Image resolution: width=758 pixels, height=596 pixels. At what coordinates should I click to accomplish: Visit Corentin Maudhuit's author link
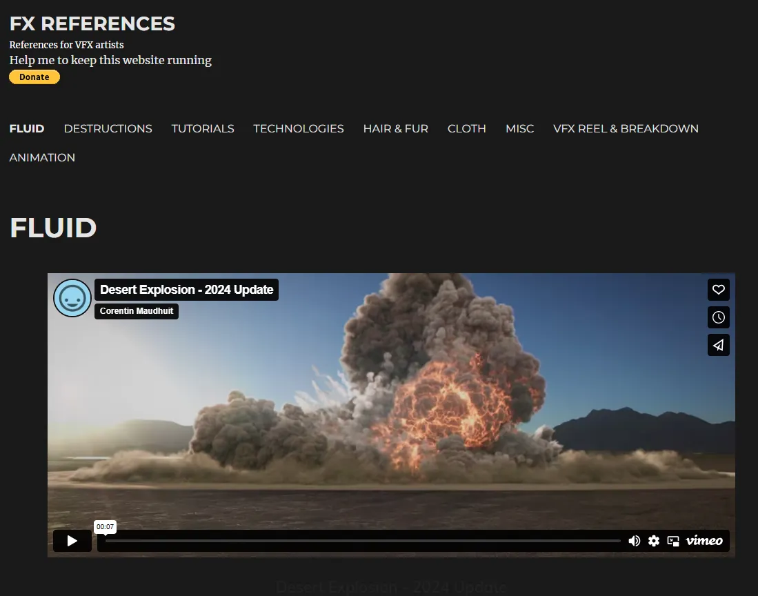pos(137,311)
